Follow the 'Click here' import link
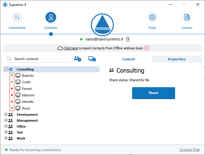 tap(71, 48)
